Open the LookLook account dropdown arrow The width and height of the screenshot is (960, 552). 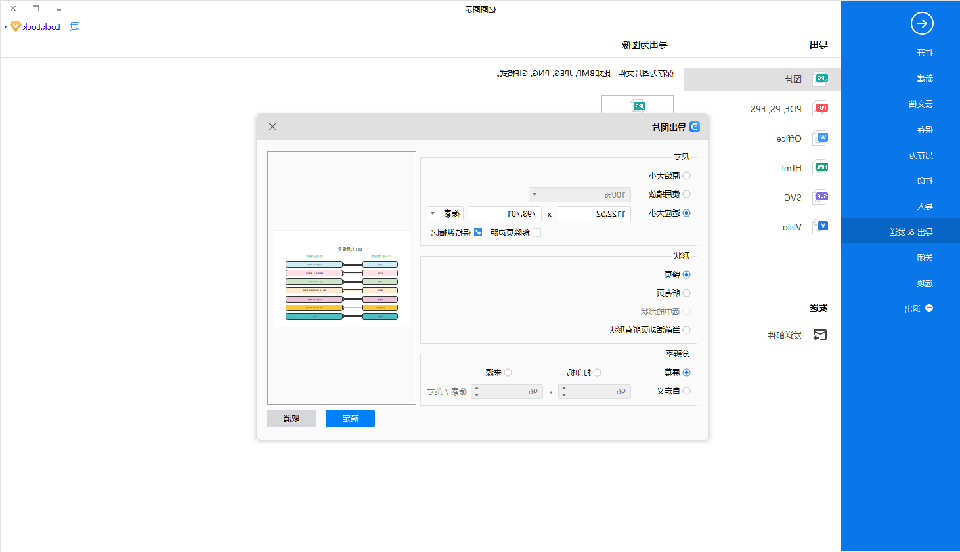point(5,27)
